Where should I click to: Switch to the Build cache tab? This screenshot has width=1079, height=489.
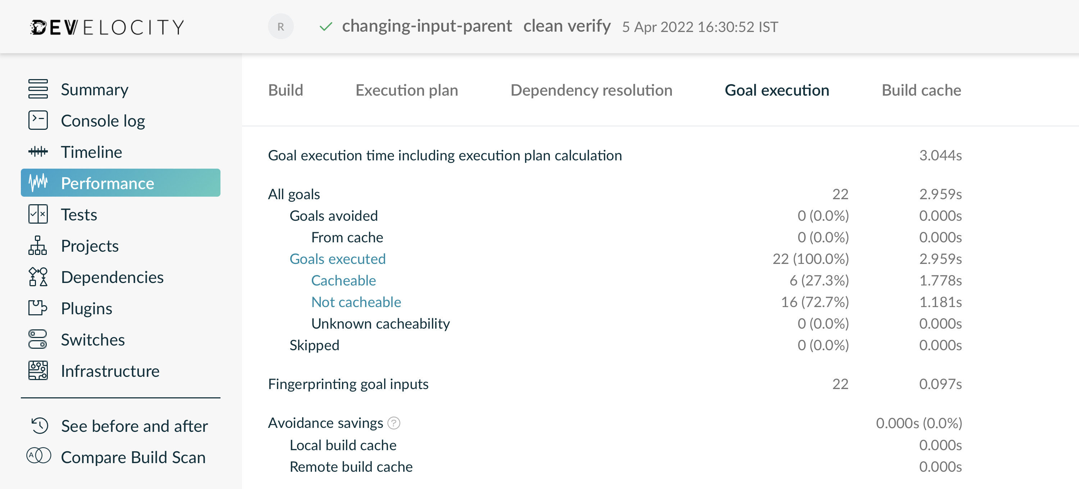(x=921, y=90)
